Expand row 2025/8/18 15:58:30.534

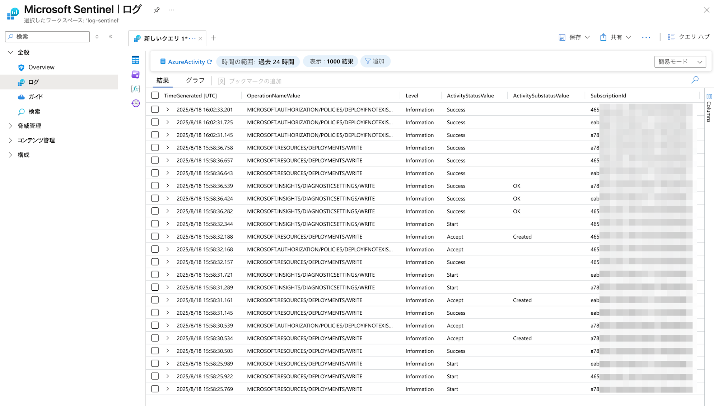coord(168,338)
